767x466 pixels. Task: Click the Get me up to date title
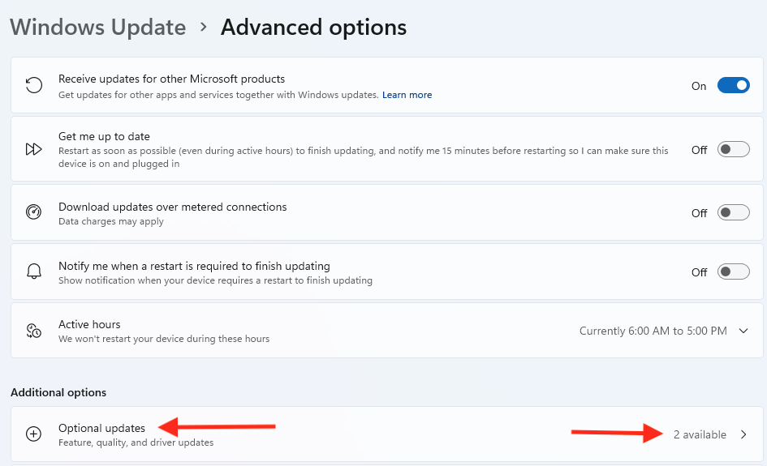(x=104, y=136)
